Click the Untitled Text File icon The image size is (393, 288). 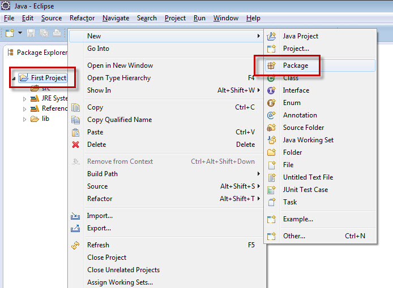tap(271, 177)
